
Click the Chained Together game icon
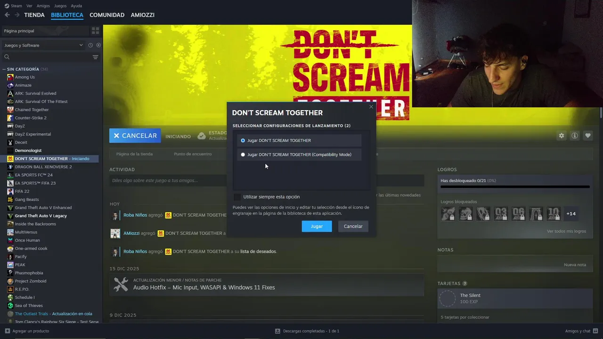click(10, 110)
